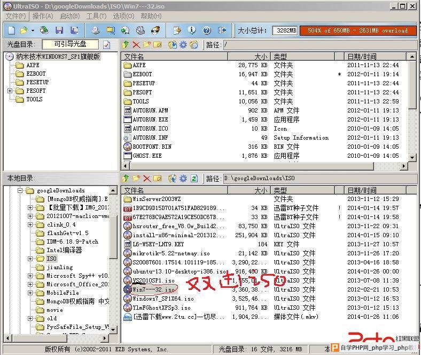Open the dropdown arrow next to Open icon
The image size is (421, 355).
[x=33, y=30]
